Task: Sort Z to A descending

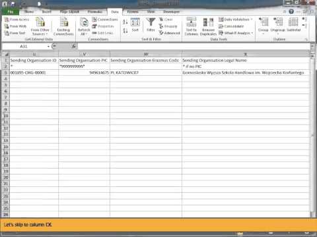Action: 125,30
